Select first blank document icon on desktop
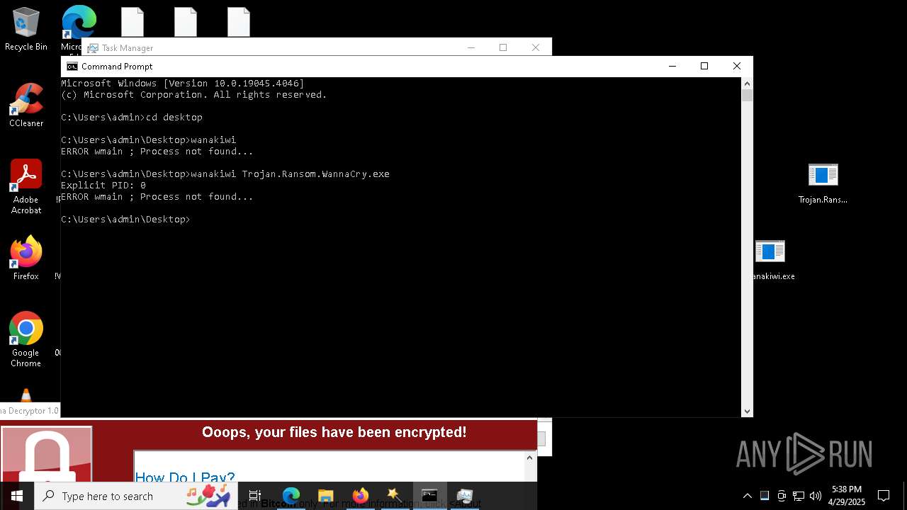The image size is (907, 510). click(x=133, y=22)
